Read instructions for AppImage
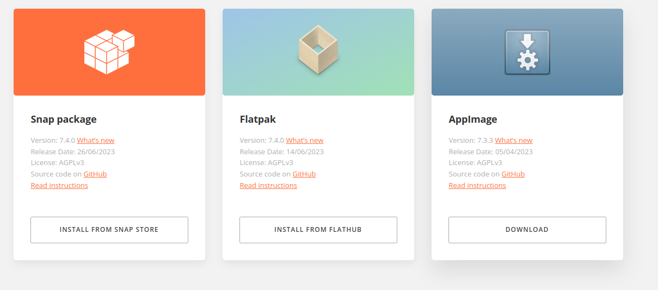This screenshot has height=290, width=658. [x=477, y=185]
